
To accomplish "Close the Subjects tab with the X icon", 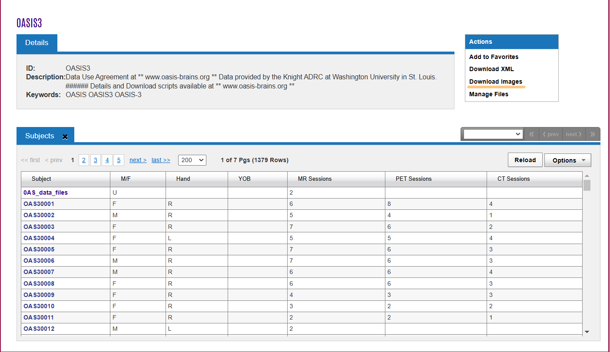I will pos(65,137).
